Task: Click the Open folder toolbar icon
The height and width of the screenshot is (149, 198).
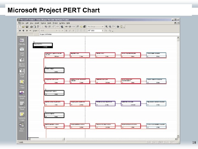Action: click(x=23, y=26)
